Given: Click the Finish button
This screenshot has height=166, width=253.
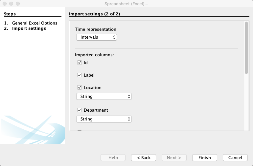Looking at the screenshot, I should coord(205,157).
